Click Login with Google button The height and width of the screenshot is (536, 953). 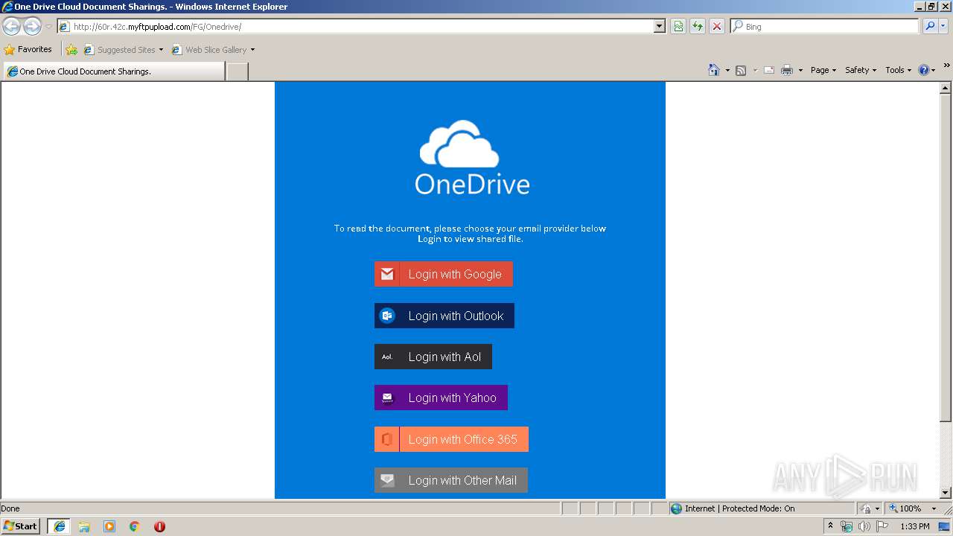[444, 274]
